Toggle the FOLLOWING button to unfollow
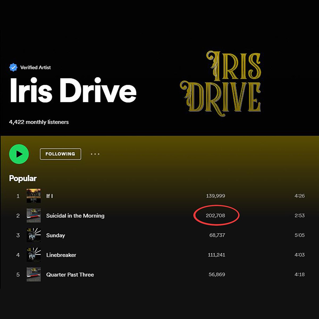Viewport: 319px width, 319px height. pos(60,154)
